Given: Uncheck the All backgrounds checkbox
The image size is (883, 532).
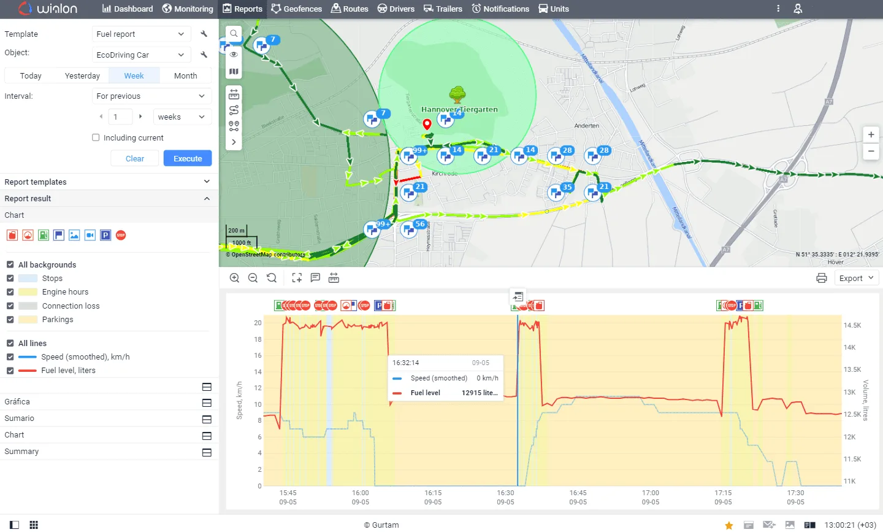Looking at the screenshot, I should (x=10, y=264).
